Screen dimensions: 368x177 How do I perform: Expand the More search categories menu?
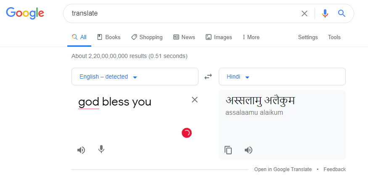[x=251, y=37]
